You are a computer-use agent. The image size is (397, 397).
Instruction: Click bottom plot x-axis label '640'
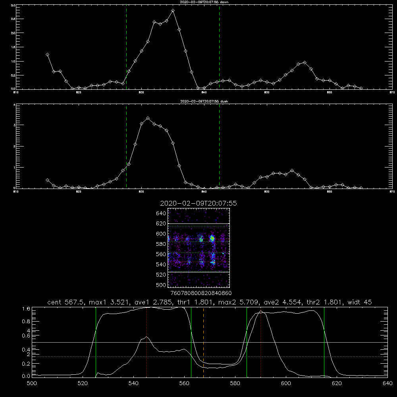point(387,384)
